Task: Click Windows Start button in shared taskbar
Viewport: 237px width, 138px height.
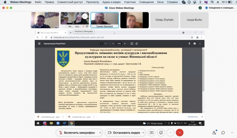Action: click(x=38, y=123)
